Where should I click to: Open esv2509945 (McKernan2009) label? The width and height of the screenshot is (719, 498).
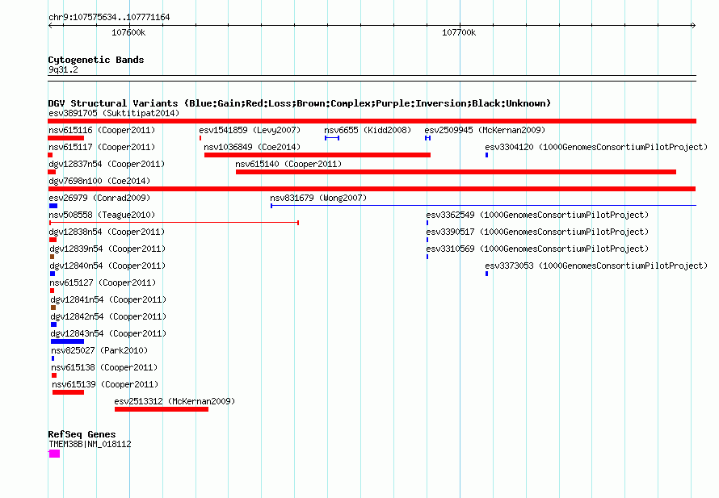486,130
